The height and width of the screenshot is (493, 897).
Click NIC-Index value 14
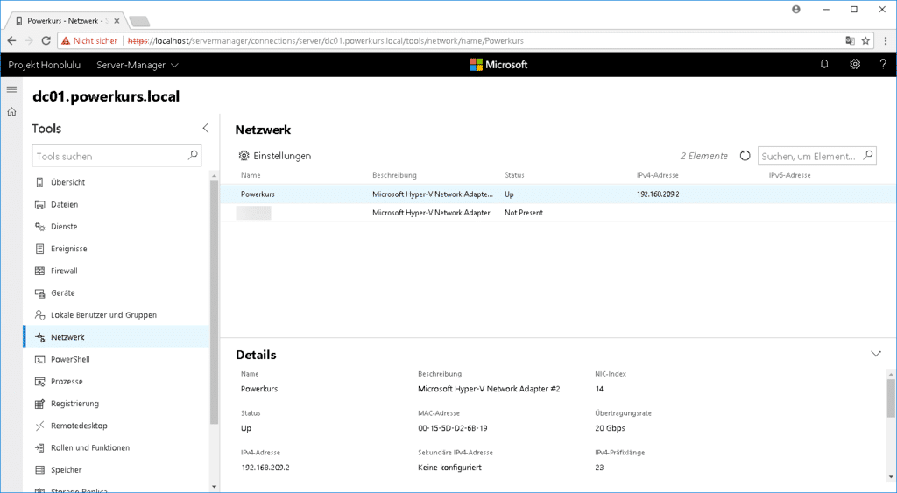599,389
